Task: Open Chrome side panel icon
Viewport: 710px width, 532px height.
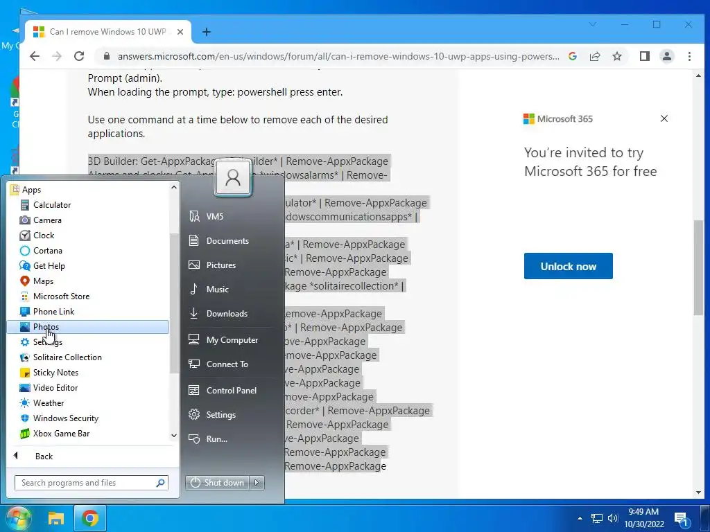Action: pos(645,56)
